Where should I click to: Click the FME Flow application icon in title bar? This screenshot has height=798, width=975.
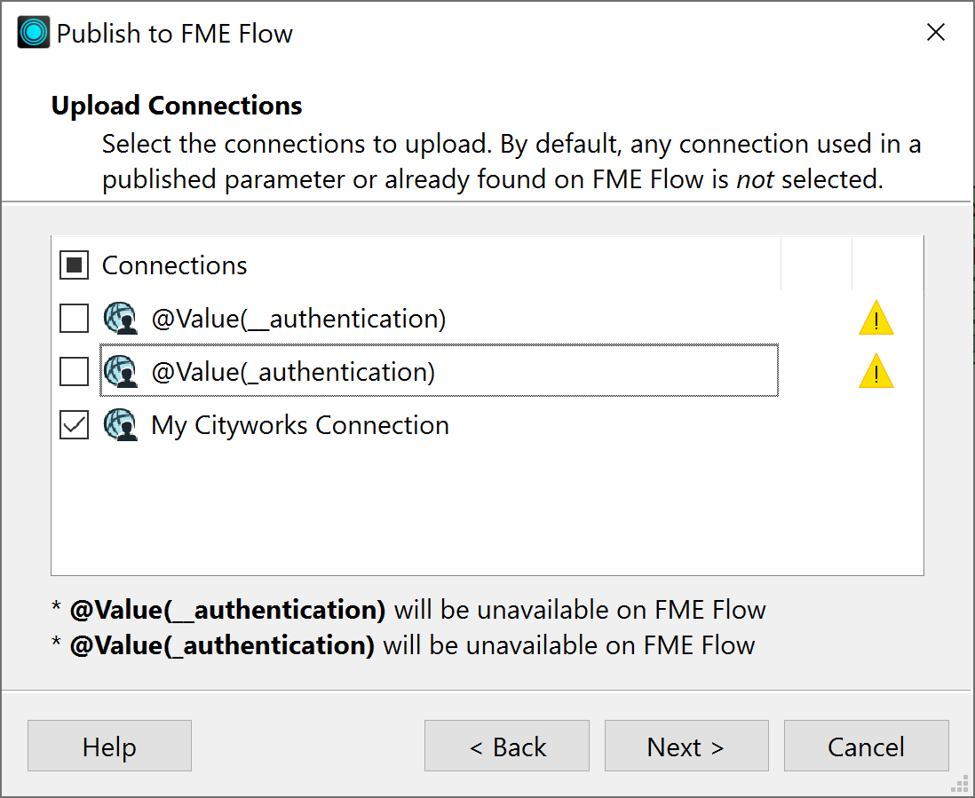(x=33, y=31)
